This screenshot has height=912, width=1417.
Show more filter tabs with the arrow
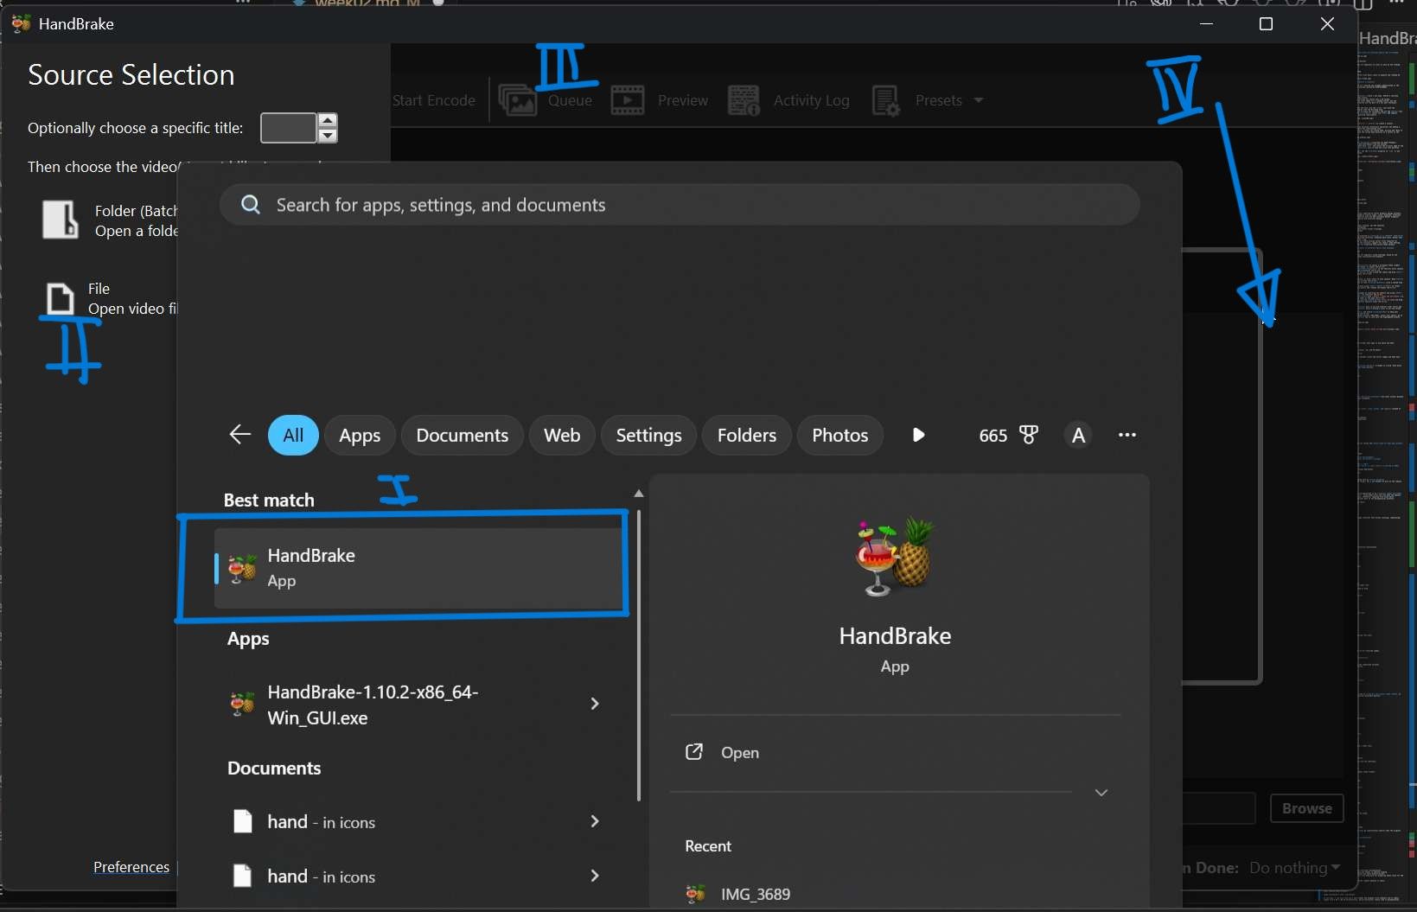tap(918, 435)
